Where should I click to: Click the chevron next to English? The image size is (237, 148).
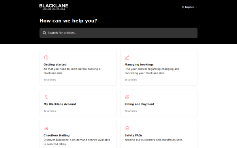(x=196, y=7)
